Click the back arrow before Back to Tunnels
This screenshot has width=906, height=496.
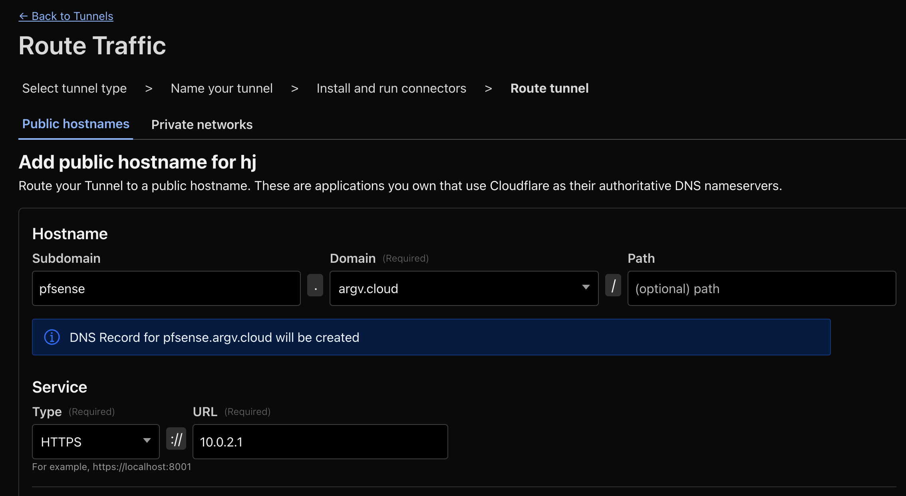tap(24, 16)
